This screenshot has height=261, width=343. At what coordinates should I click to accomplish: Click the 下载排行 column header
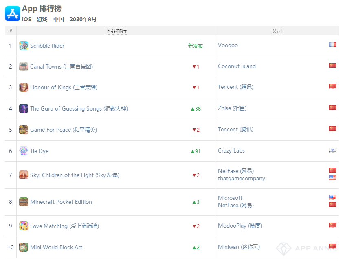coord(116,31)
